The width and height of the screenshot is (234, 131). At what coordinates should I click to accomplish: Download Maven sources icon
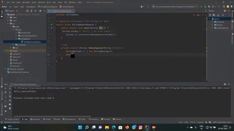218,15
